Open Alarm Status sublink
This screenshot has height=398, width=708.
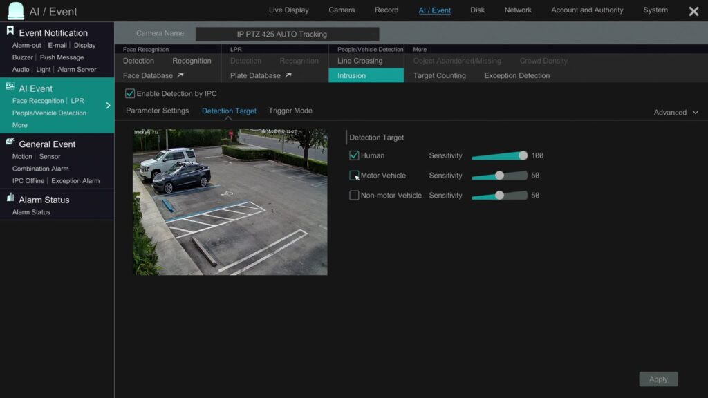point(31,212)
